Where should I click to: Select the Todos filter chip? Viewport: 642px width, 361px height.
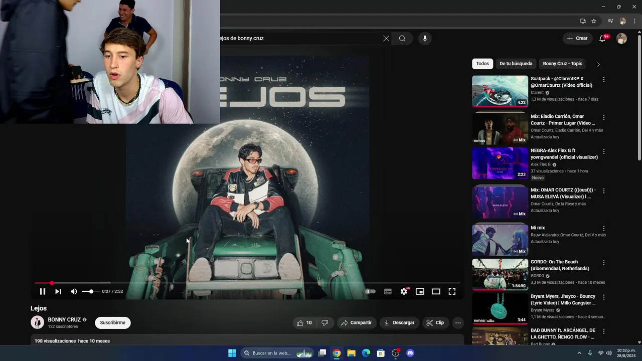[483, 64]
